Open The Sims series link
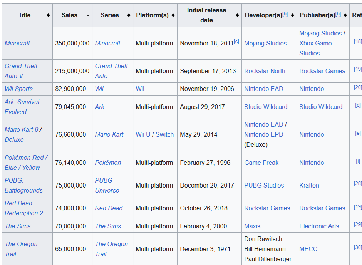Screen dimensions: 362x265 pos(108,226)
